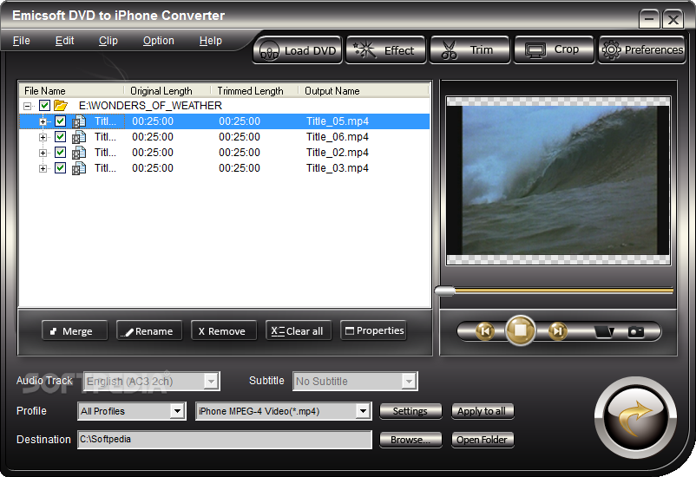
Task: Open the Option menu
Action: coord(158,41)
